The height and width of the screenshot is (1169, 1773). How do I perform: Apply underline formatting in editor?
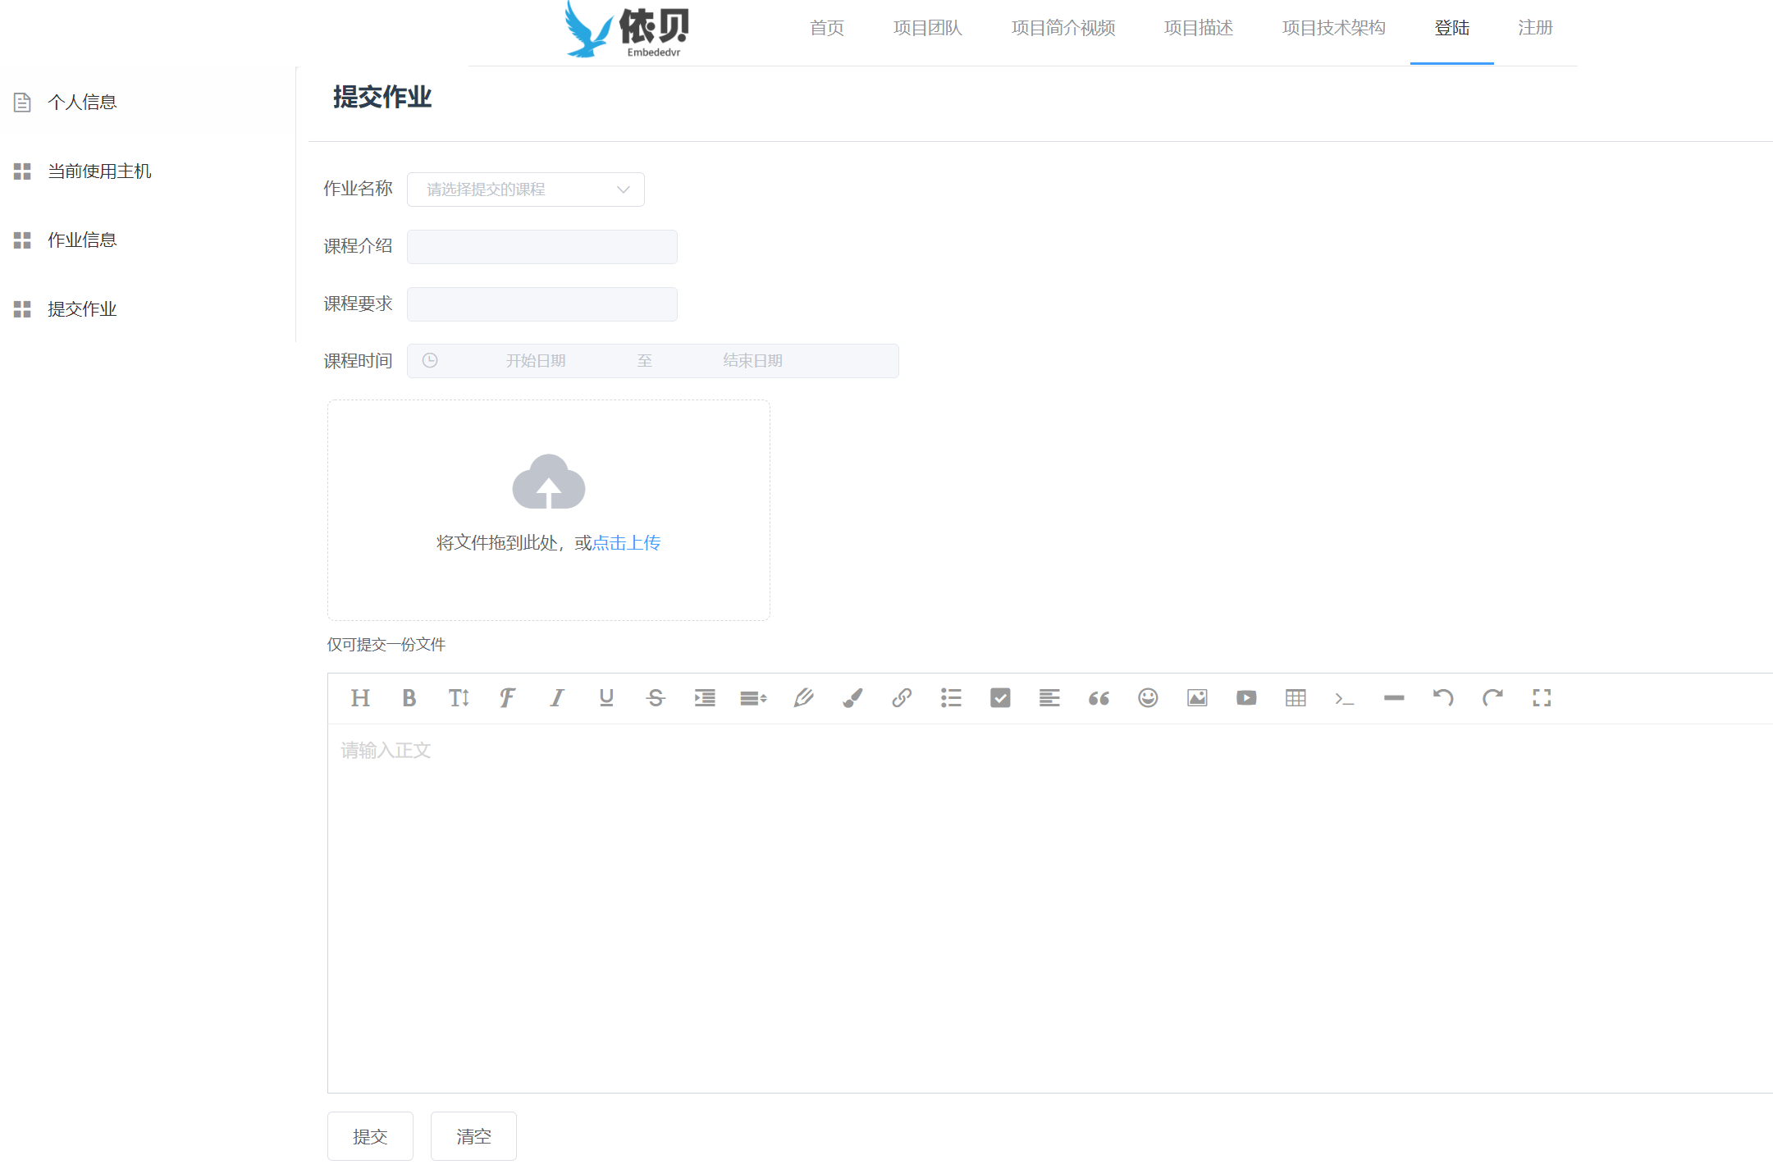point(606,698)
